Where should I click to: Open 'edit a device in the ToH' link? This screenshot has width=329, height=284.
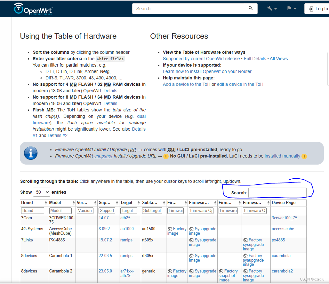pyautogui.click(x=240, y=85)
